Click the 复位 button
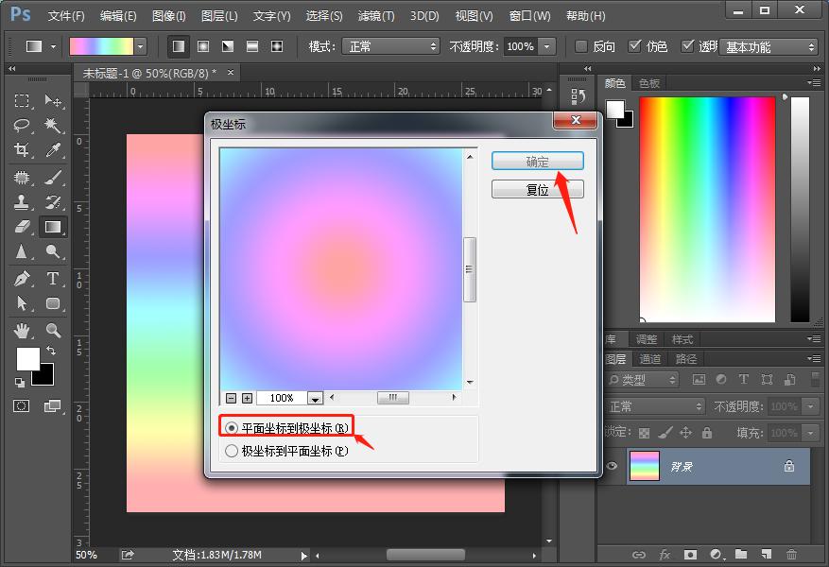Viewport: 829px width, 567px height. click(537, 189)
